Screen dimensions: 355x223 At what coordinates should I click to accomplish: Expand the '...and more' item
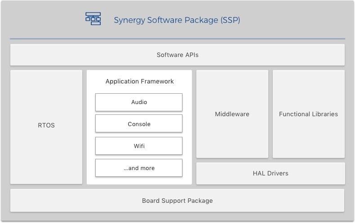(x=139, y=168)
